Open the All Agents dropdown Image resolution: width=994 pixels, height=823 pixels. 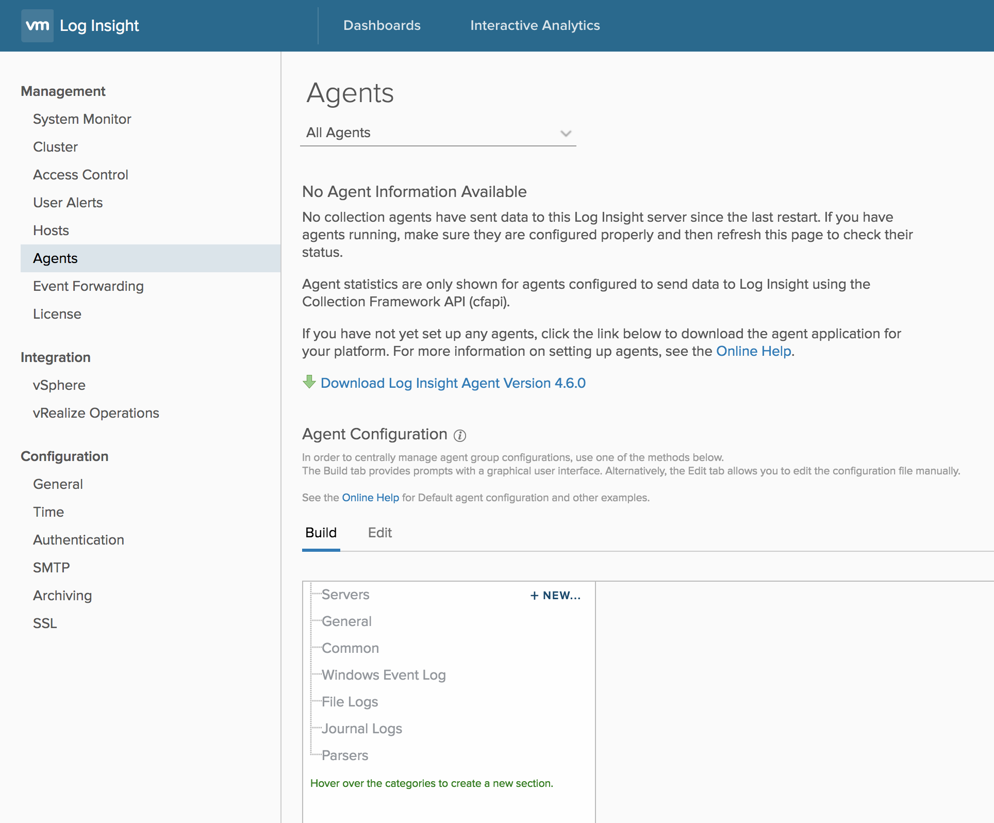(x=438, y=133)
